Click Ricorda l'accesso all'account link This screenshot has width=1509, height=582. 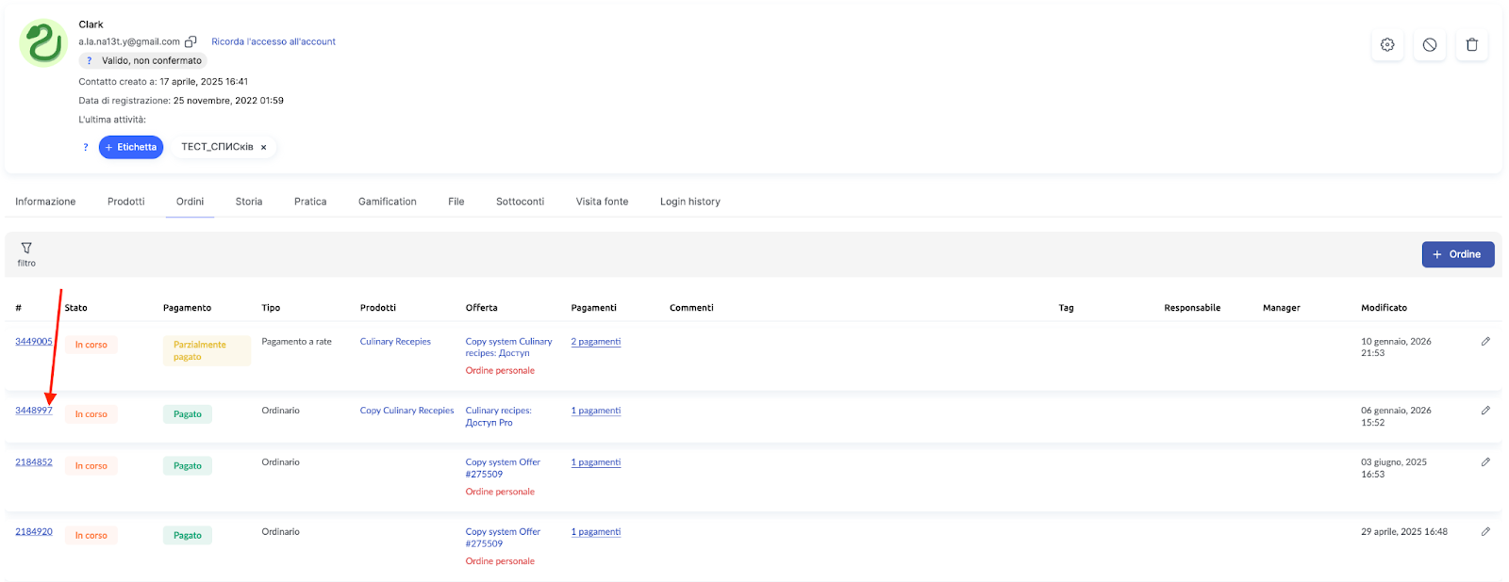(x=274, y=41)
